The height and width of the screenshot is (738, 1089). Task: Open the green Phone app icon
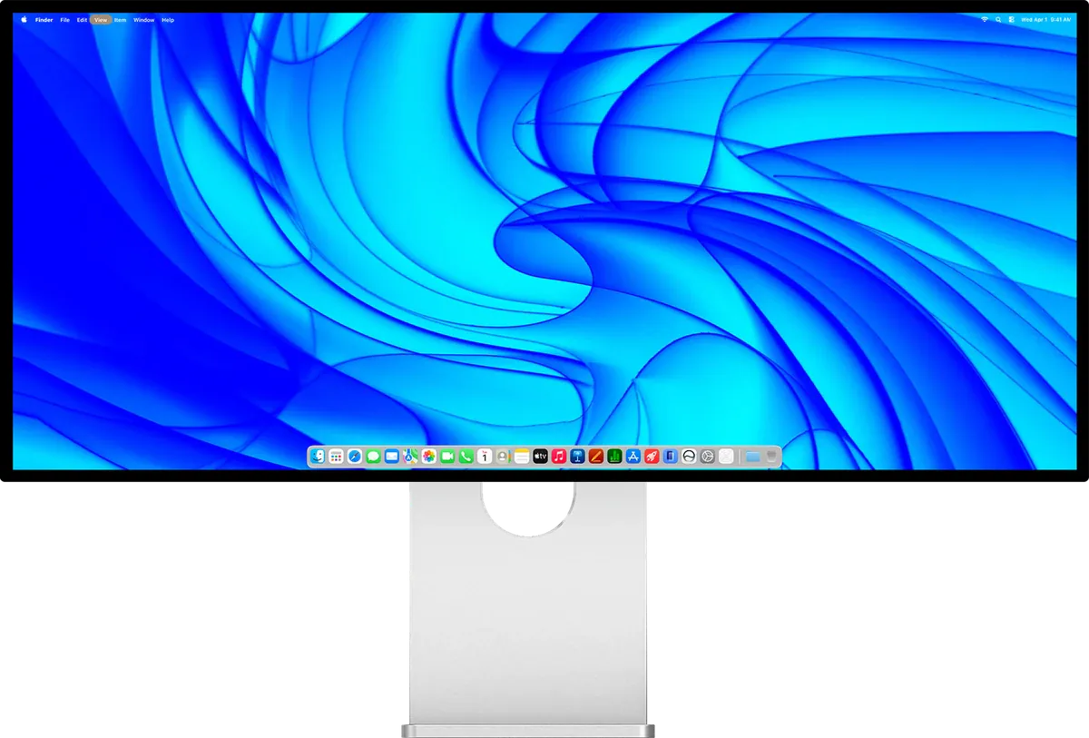466,457
